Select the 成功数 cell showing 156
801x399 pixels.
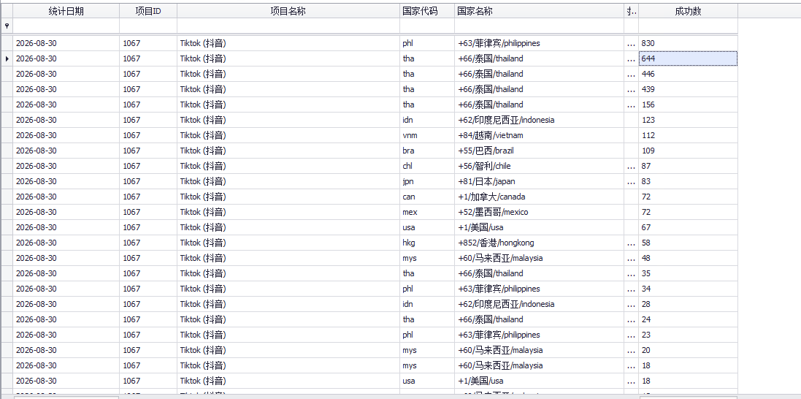(x=688, y=105)
